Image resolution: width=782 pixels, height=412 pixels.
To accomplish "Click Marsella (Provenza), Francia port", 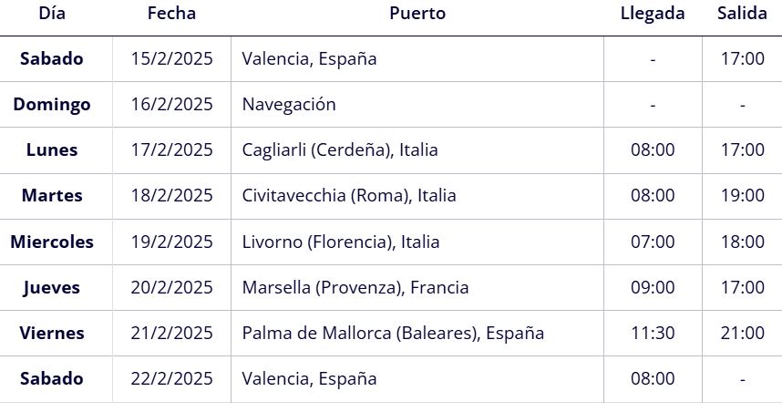I will coord(355,287).
